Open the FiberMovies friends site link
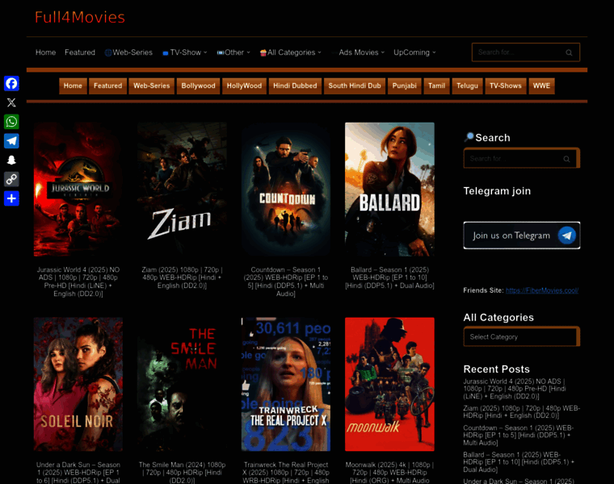 point(542,290)
